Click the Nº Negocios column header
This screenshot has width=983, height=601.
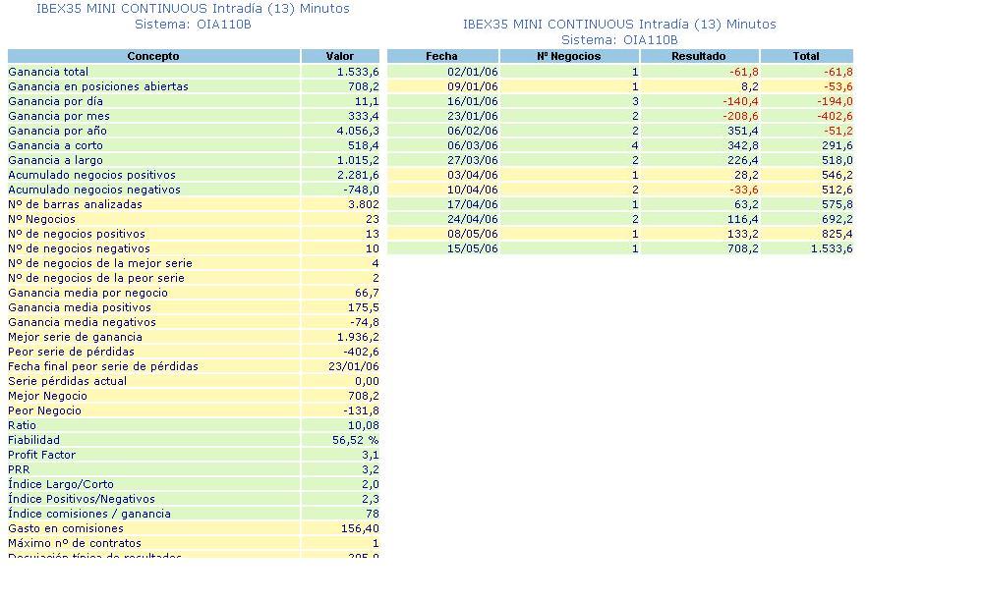569,56
